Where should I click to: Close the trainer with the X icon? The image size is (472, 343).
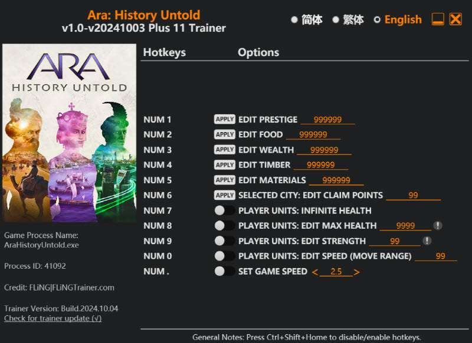coord(455,19)
